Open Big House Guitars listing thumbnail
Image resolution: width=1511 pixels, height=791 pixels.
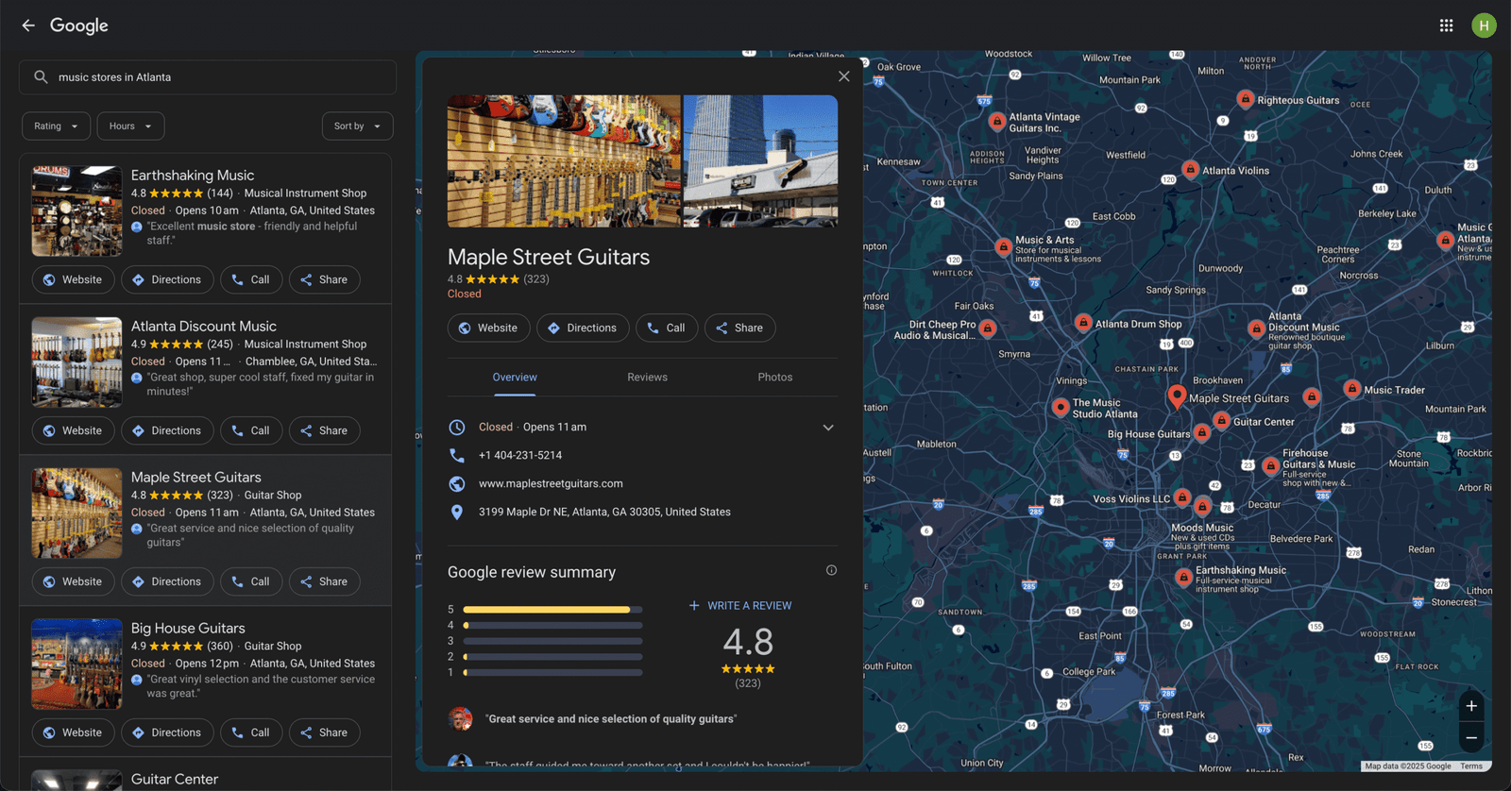coord(76,664)
